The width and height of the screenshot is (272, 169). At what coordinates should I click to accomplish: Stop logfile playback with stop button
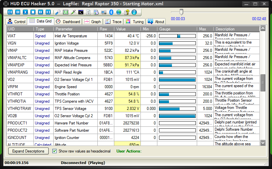33,12
